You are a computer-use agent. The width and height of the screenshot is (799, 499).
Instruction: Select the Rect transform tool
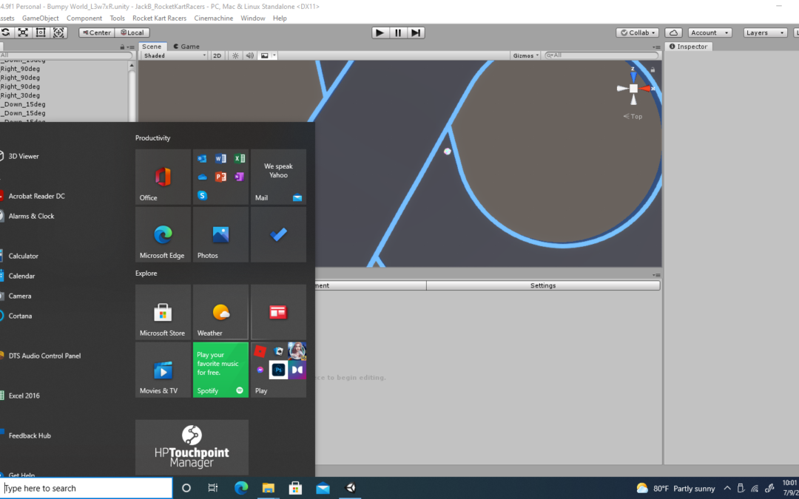(41, 33)
